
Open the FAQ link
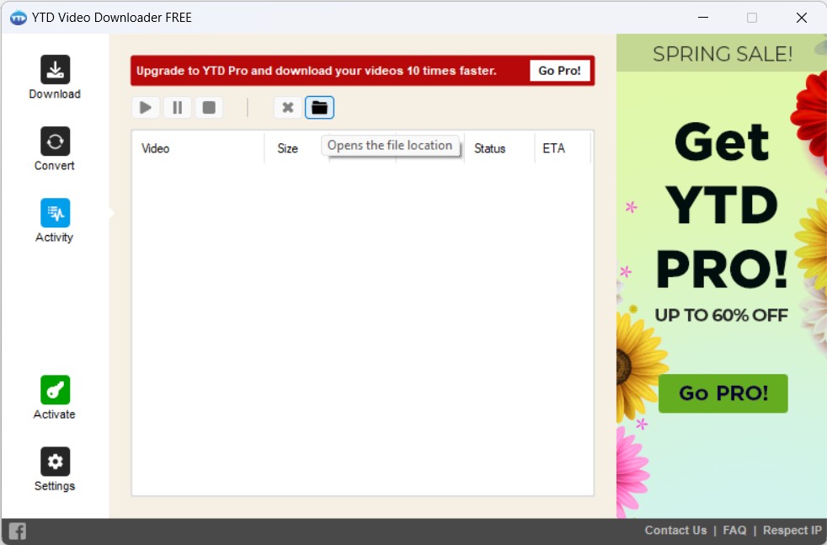[734, 530]
